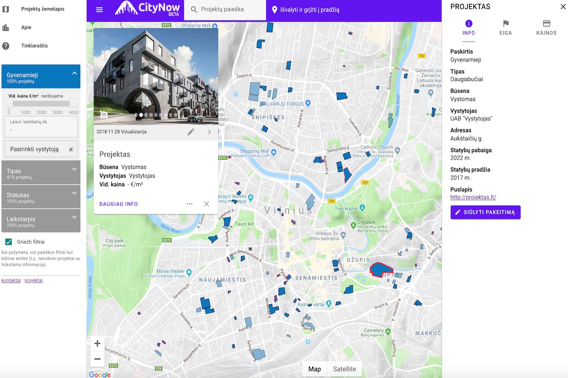Viewport: 568px width, 378px height.
Task: Click the add photo camera icon
Action: point(103,114)
